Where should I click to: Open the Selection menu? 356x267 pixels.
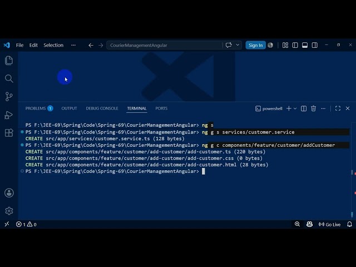pyautogui.click(x=53, y=45)
